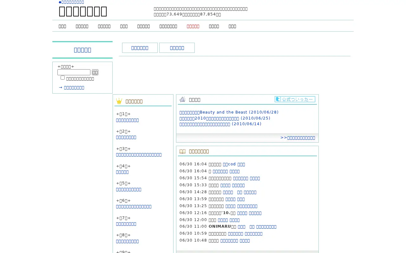The height and width of the screenshot is (253, 406).
Task: Click the open book icon heading
Action: 182,151
